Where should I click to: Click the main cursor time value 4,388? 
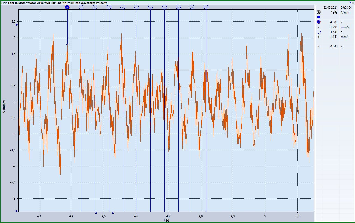tap(334, 22)
